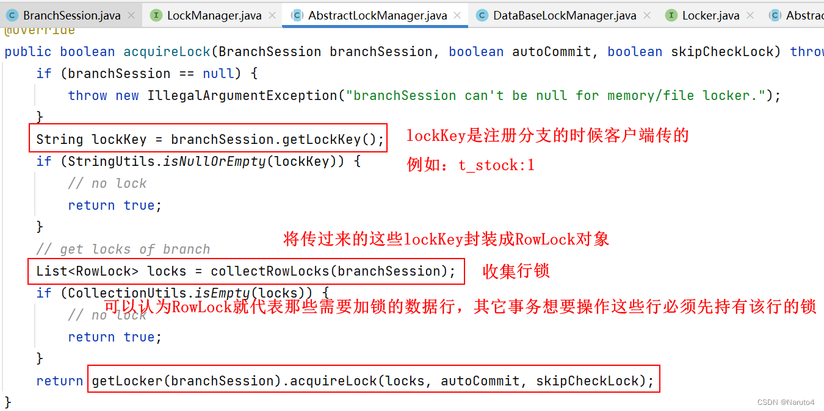Click the Locker.java interface icon
This screenshot has width=824, height=411.
coord(671,15)
